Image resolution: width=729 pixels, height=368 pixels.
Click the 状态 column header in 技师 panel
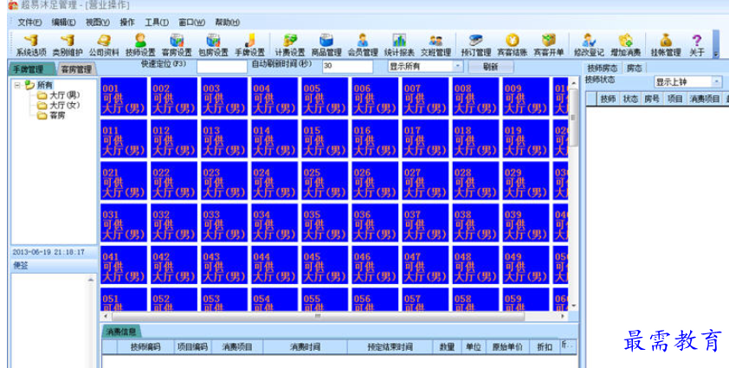click(630, 99)
